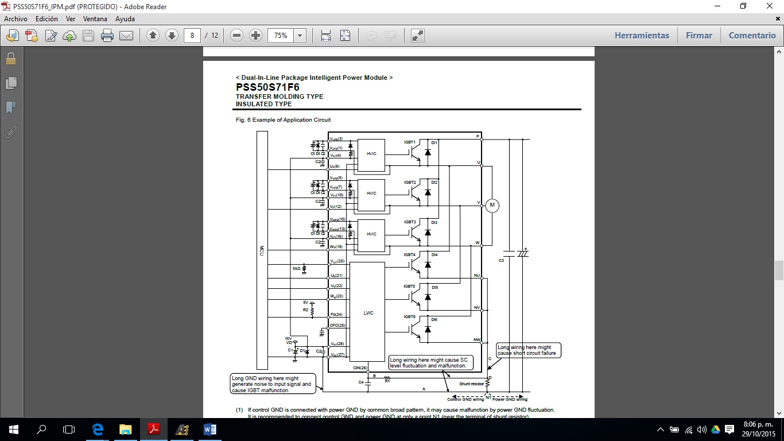Open the Comentario pane
The height and width of the screenshot is (441, 784).
click(x=752, y=36)
